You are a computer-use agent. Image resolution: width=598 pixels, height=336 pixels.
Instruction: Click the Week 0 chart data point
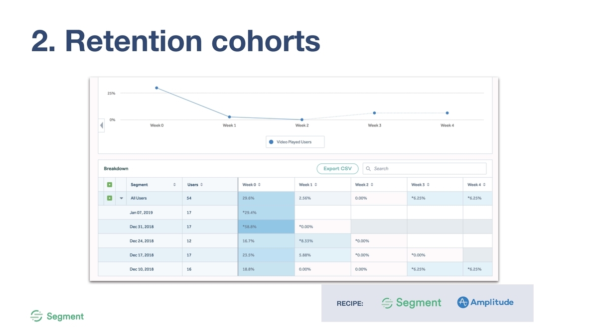(156, 88)
